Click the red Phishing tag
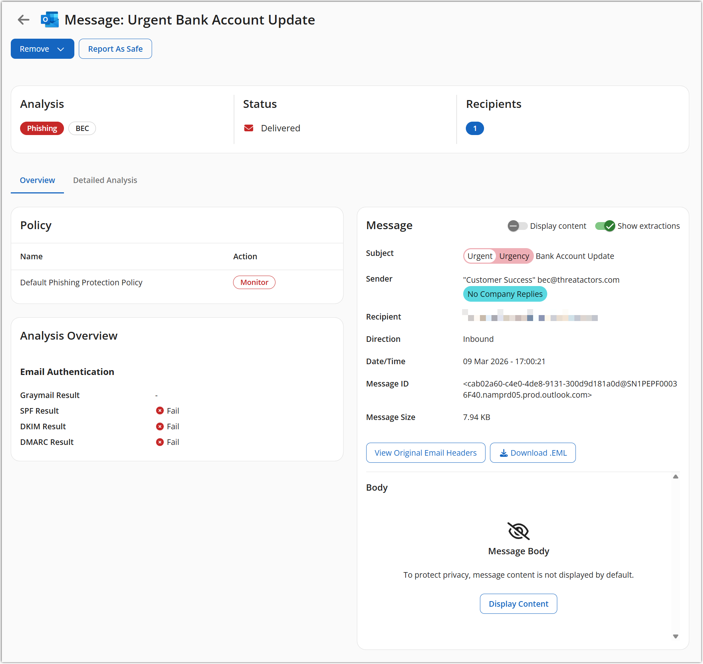 point(42,128)
